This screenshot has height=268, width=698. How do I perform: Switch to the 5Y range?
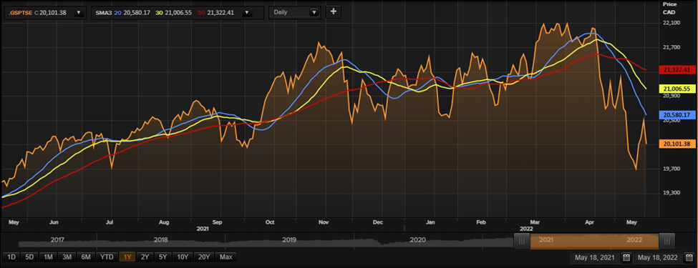[163, 257]
